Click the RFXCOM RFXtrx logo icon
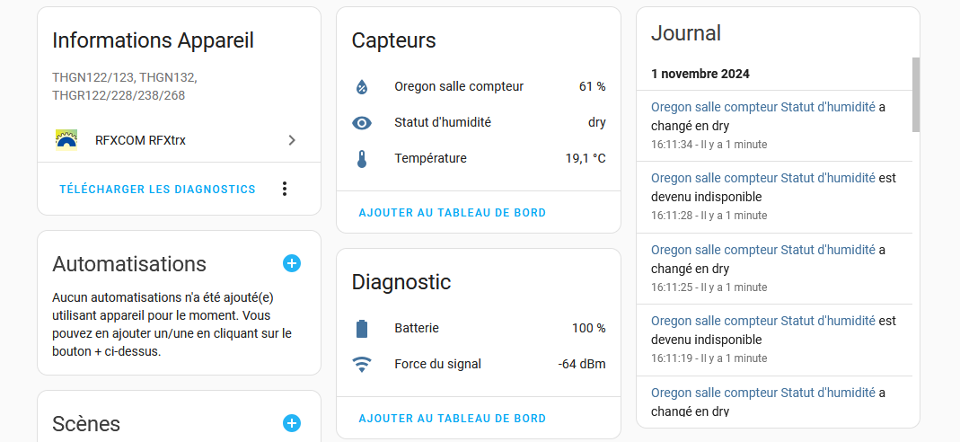This screenshot has width=960, height=442. tap(66, 140)
